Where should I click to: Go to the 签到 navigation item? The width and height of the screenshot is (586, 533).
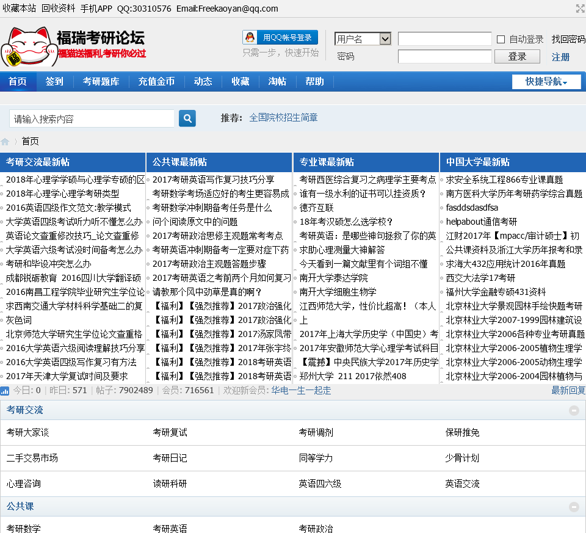click(x=54, y=82)
